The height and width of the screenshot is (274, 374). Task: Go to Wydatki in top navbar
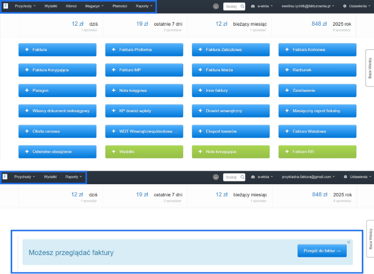[x=50, y=6]
